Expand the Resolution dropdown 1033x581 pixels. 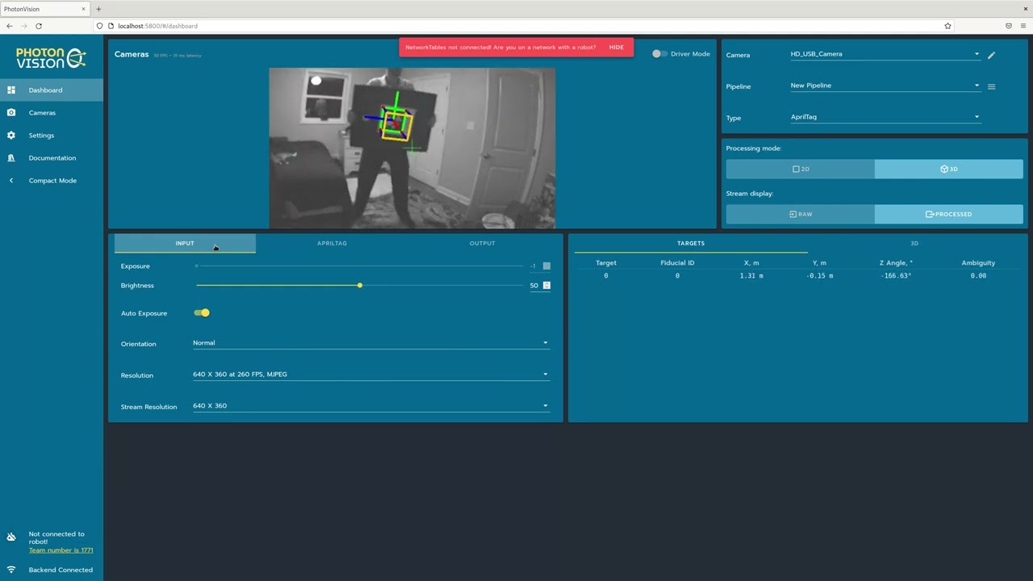pos(371,374)
